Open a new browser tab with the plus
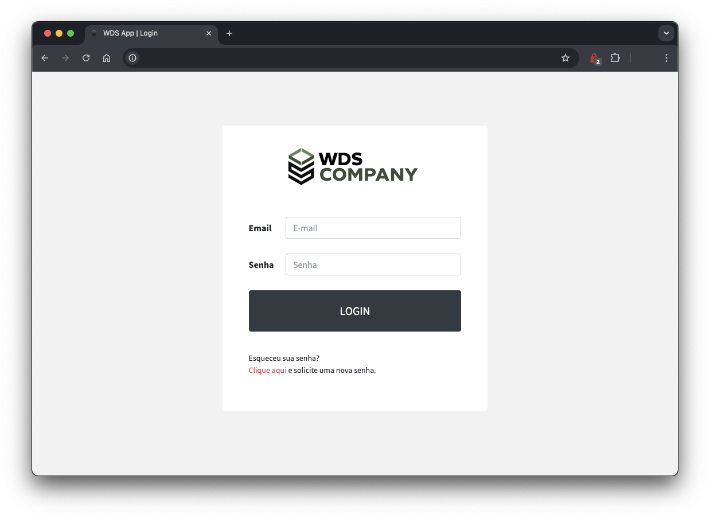The width and height of the screenshot is (710, 518). pyautogui.click(x=229, y=33)
